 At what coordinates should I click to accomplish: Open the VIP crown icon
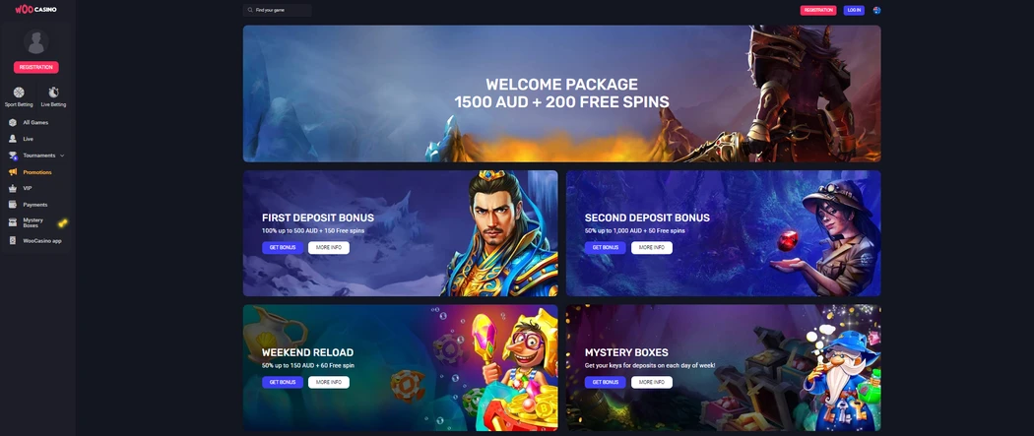click(13, 188)
